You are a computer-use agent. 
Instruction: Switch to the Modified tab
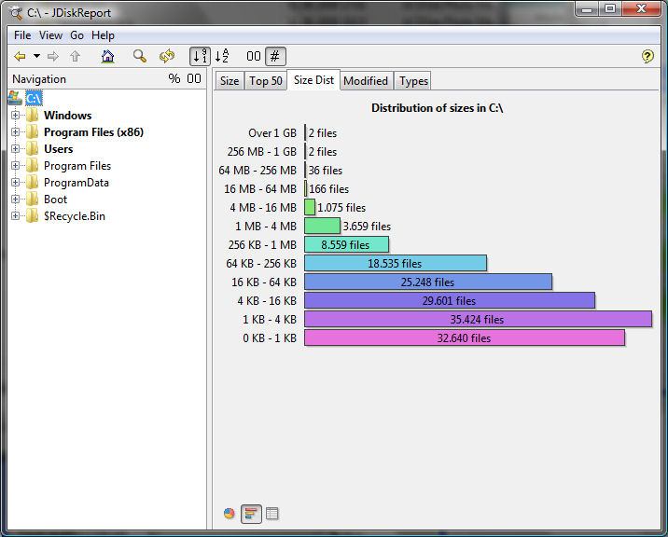[x=366, y=81]
